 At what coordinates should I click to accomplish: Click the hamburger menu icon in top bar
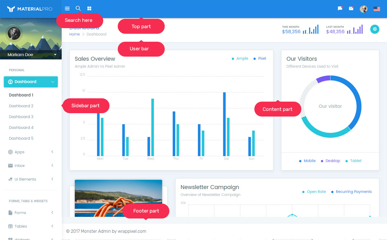point(67,9)
